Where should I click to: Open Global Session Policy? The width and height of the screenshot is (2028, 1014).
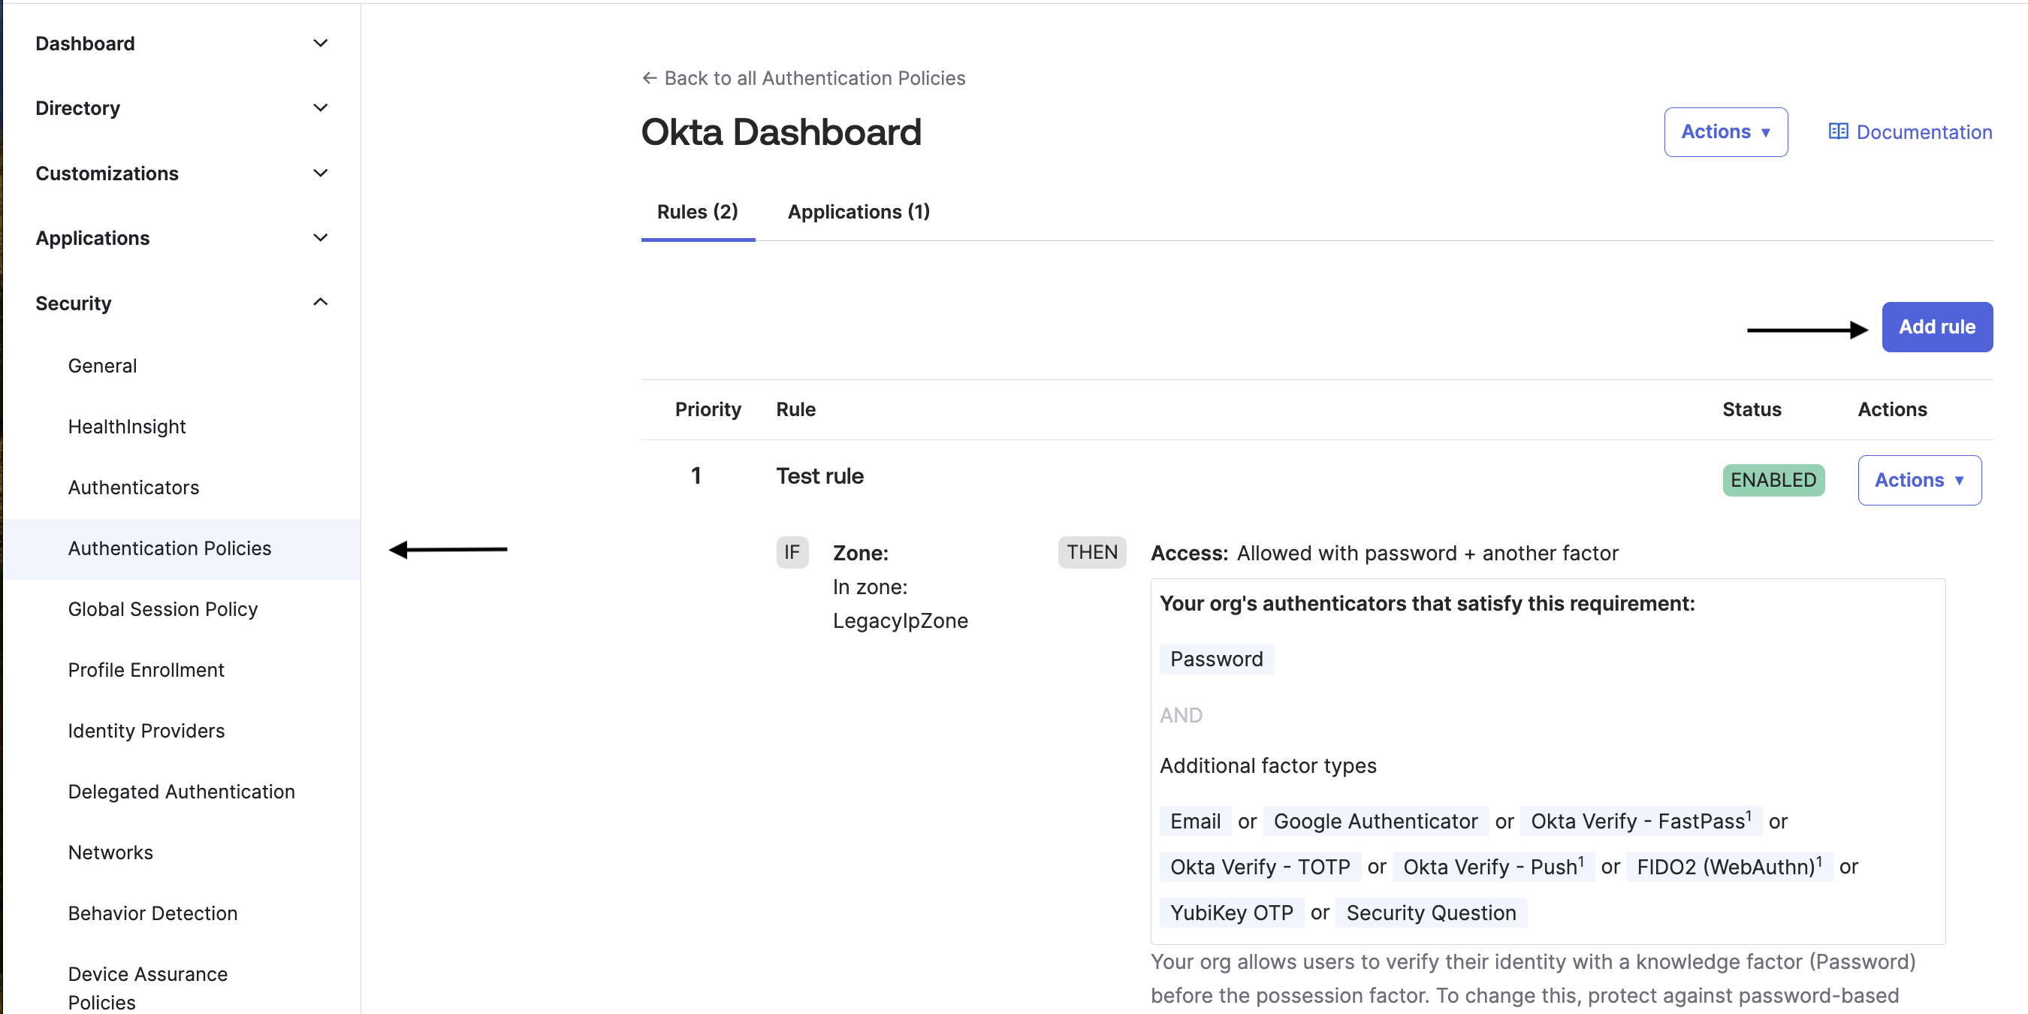tap(163, 609)
